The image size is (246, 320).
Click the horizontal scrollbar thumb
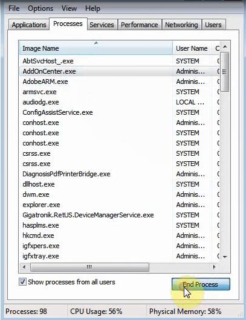[89, 267]
